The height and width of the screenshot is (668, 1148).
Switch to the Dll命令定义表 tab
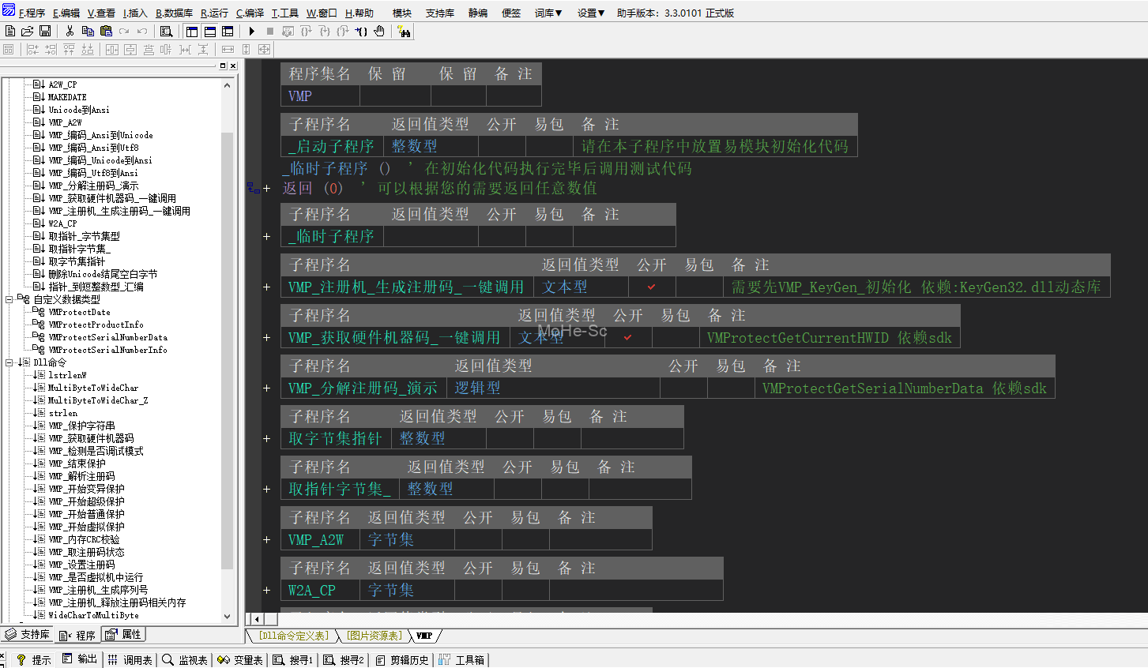pos(293,636)
